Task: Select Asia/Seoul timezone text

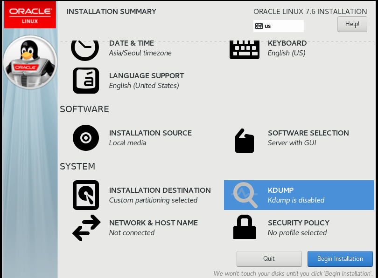Action: tap(140, 53)
